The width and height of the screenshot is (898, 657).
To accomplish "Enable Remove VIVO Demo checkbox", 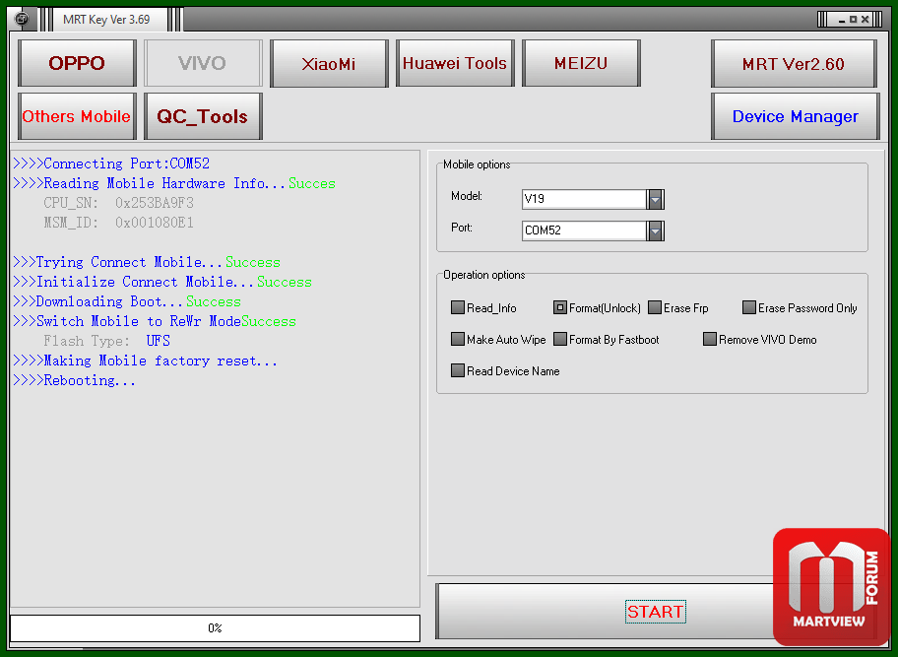I will (710, 339).
